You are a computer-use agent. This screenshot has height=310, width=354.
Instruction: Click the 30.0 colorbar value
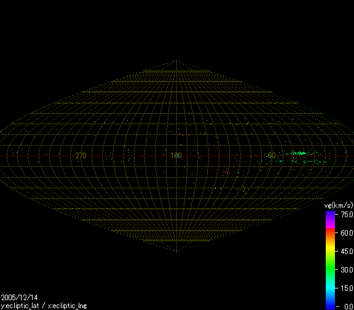pos(347,270)
